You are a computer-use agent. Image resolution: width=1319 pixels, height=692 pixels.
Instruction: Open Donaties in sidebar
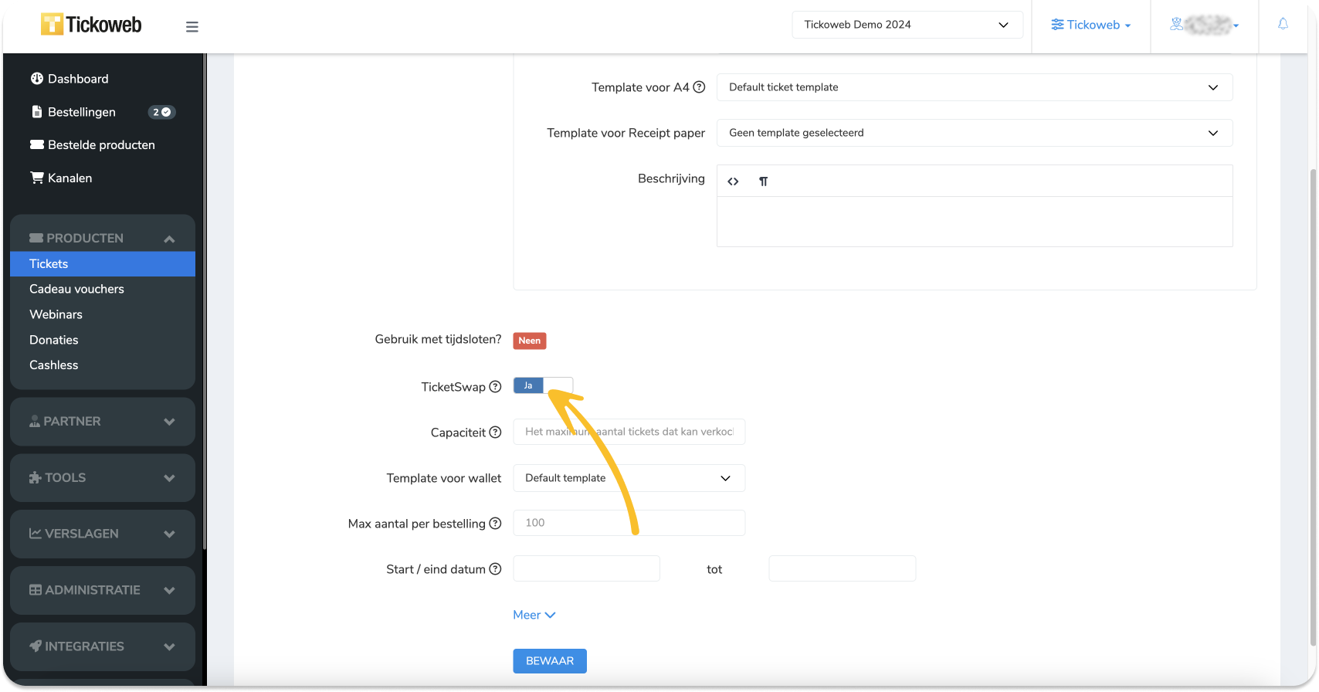pyautogui.click(x=53, y=340)
